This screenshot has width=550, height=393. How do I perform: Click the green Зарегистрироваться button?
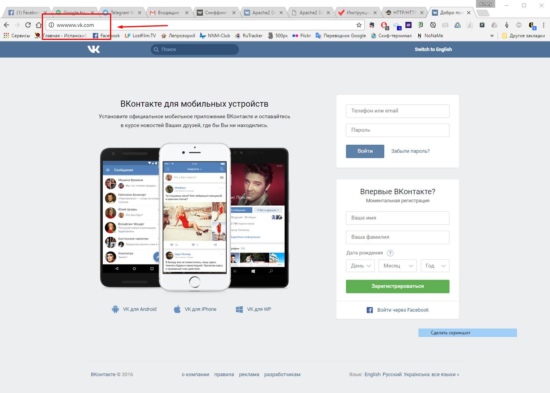pos(398,286)
